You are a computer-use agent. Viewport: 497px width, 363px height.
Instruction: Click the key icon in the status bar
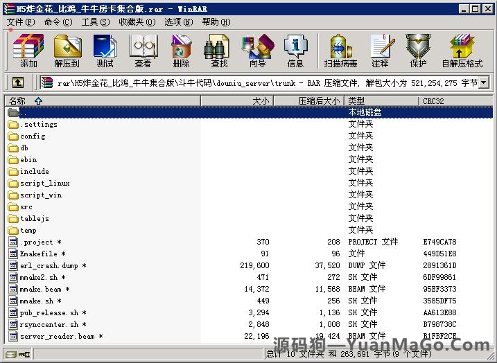pos(24,354)
